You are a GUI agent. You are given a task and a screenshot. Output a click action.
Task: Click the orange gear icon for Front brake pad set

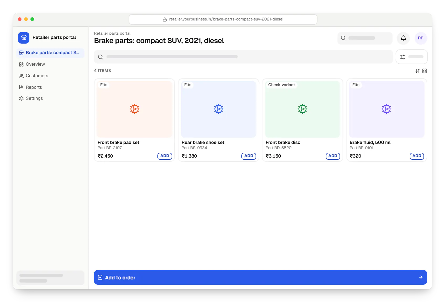click(134, 109)
